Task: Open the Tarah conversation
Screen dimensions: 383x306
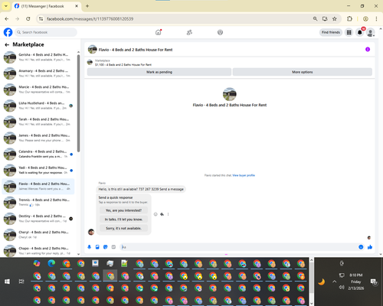Action: point(38,122)
